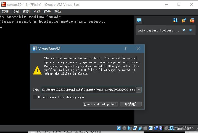
Task: Click the hard disk status bar icon
Action: point(119,128)
